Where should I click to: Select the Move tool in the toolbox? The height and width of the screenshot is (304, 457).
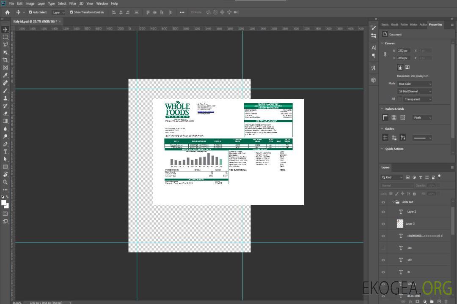click(5, 30)
